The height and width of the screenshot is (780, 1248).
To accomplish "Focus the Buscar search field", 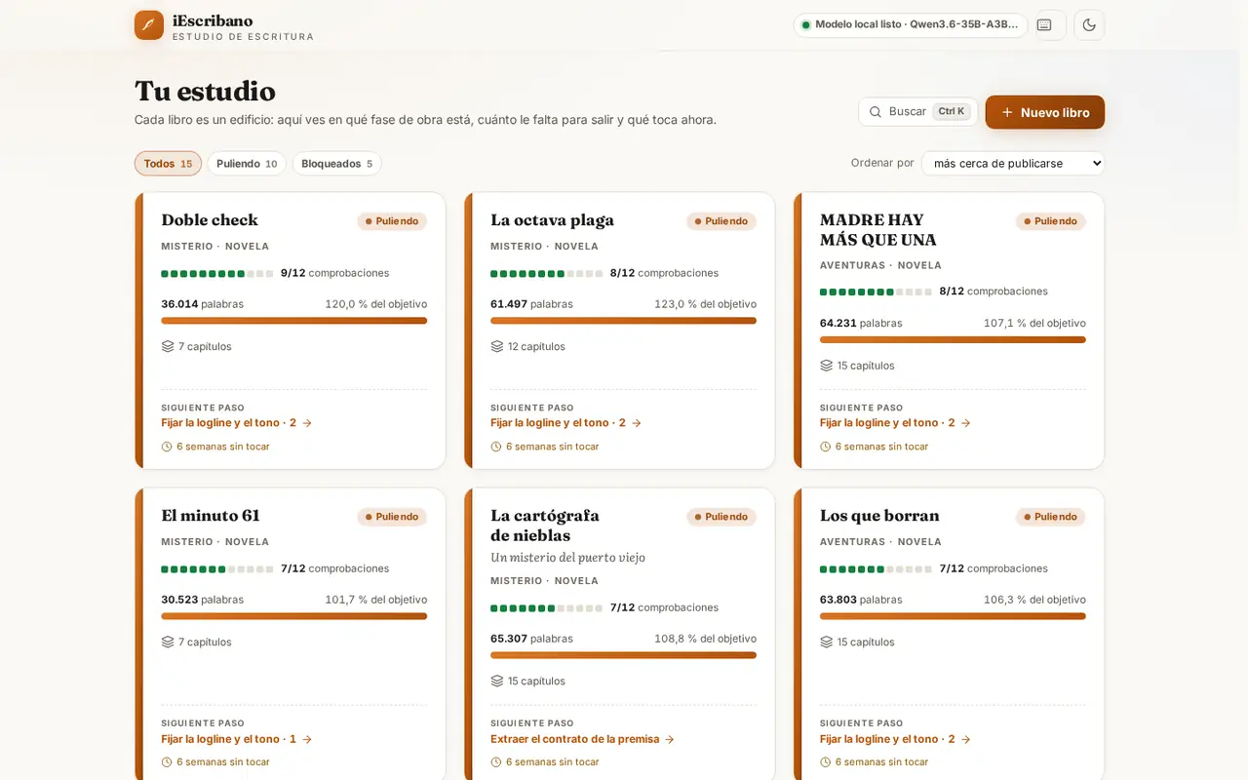I will pyautogui.click(x=918, y=112).
